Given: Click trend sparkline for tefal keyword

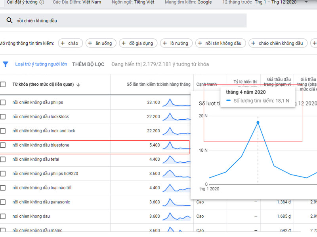Looking at the screenshot, I should (x=176, y=160).
